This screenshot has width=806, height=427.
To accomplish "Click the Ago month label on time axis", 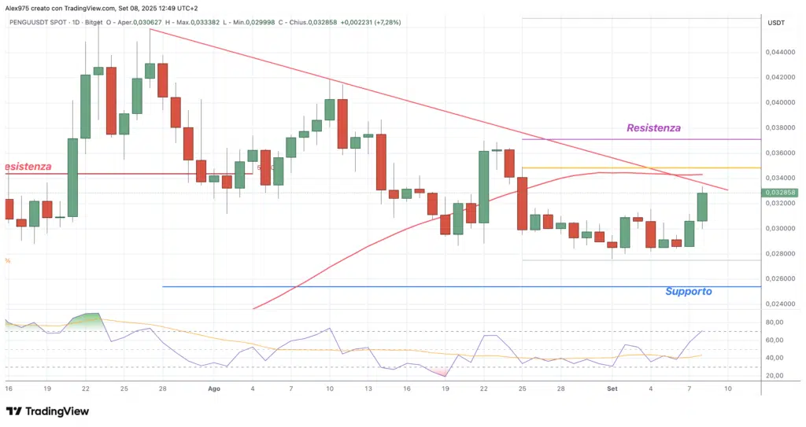I will 214,388.
